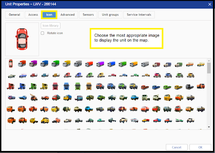Select yellow-cab truck with blue cargo box
The width and height of the screenshot is (215, 153).
click(67, 98)
